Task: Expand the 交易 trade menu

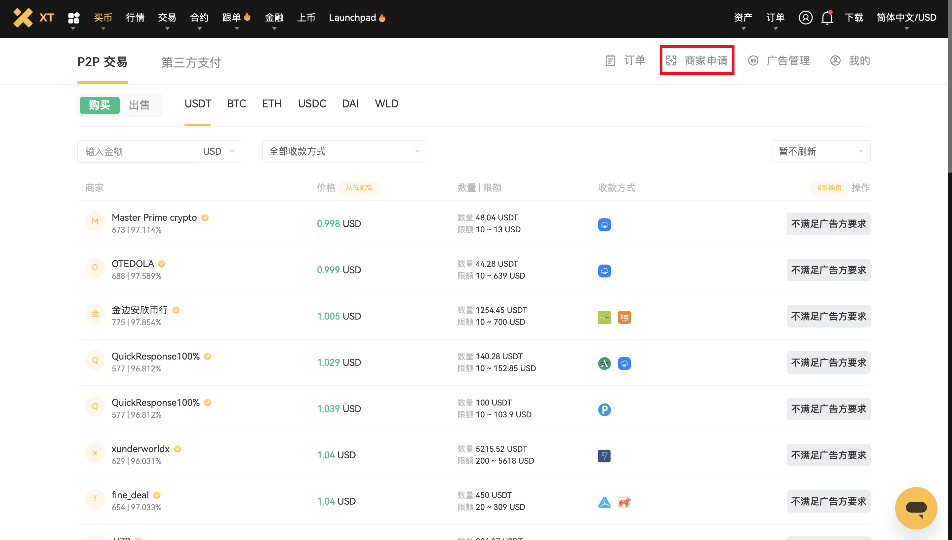Action: point(167,18)
